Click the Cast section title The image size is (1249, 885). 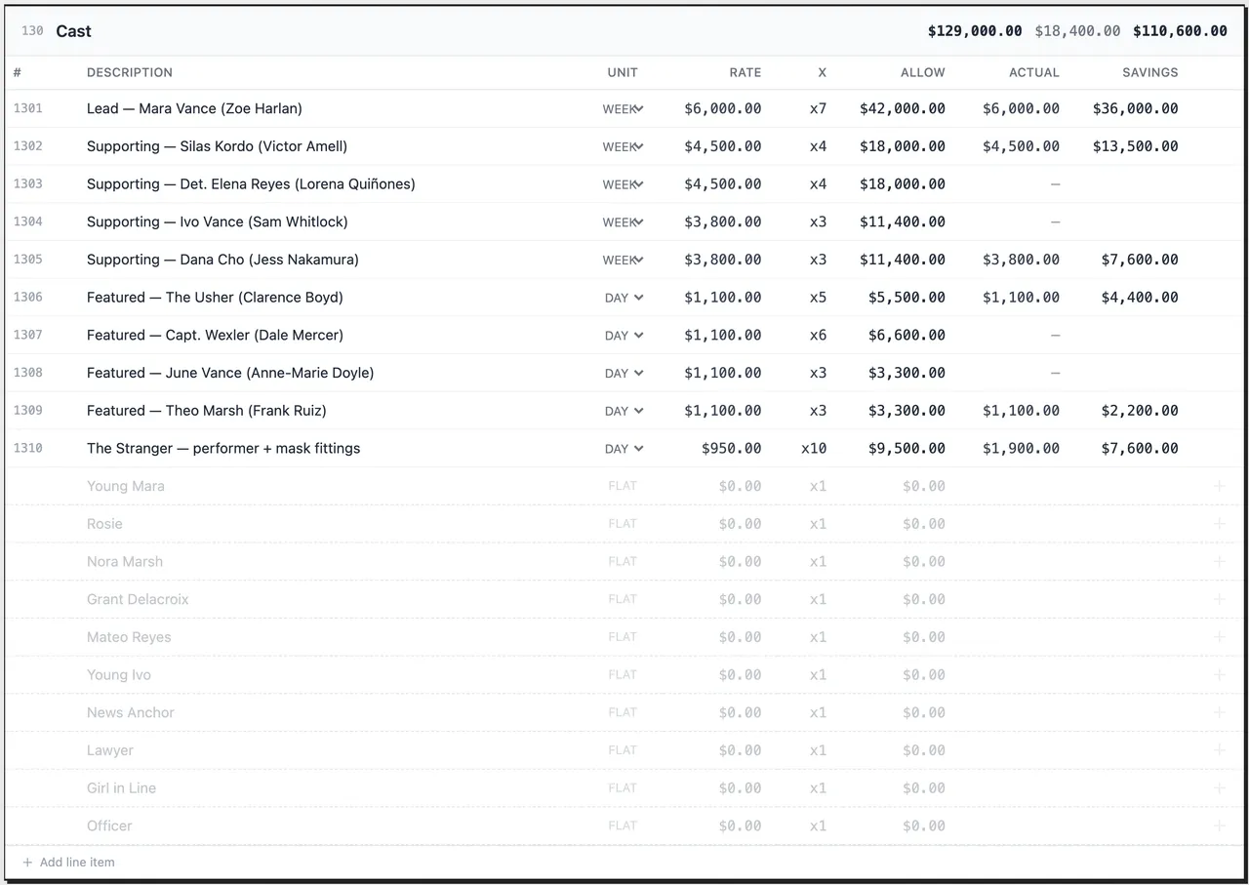73,31
